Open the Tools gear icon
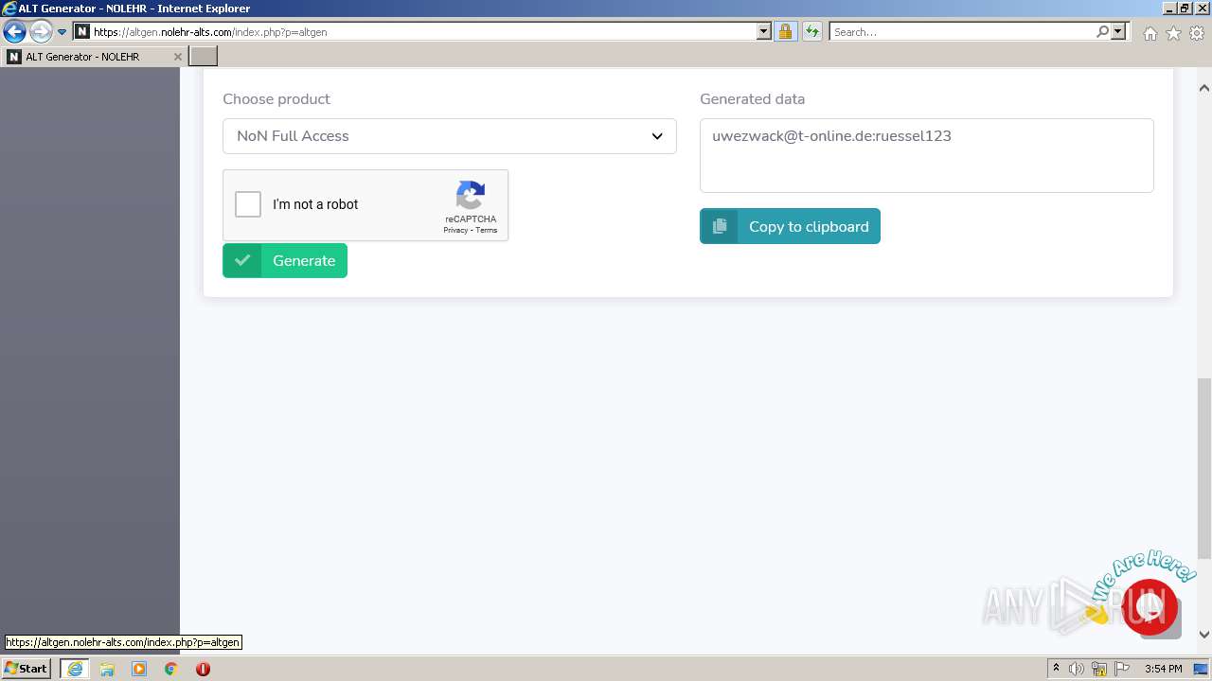The image size is (1212, 681). (x=1197, y=33)
